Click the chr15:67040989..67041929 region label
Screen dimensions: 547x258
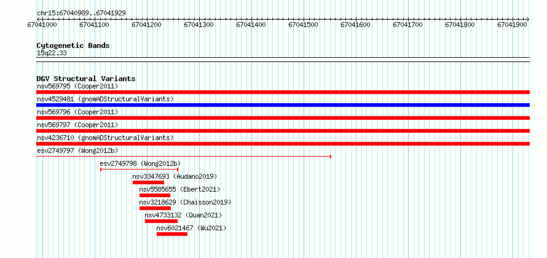(x=81, y=13)
